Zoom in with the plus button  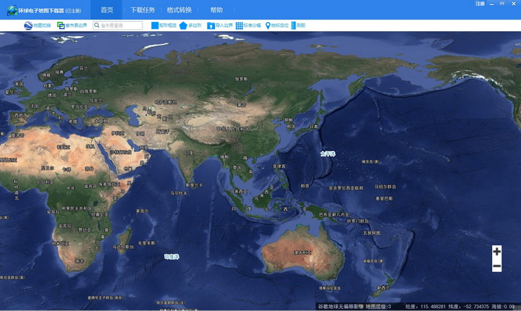496,252
